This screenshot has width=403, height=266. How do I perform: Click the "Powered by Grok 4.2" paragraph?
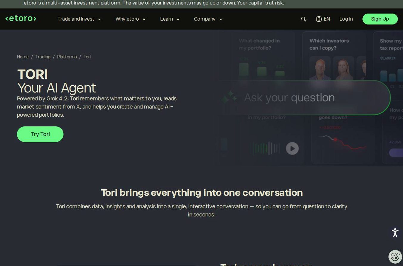pos(97,106)
